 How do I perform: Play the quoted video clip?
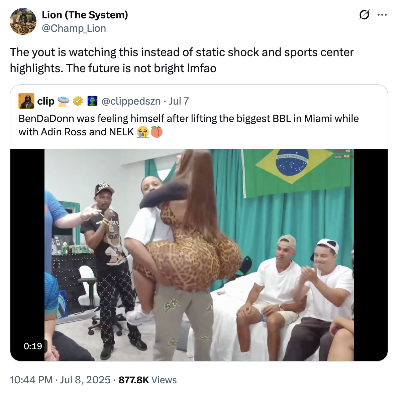tap(199, 255)
